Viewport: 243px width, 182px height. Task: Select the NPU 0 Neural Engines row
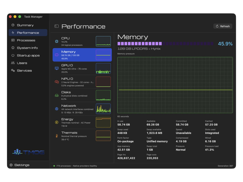82,82
